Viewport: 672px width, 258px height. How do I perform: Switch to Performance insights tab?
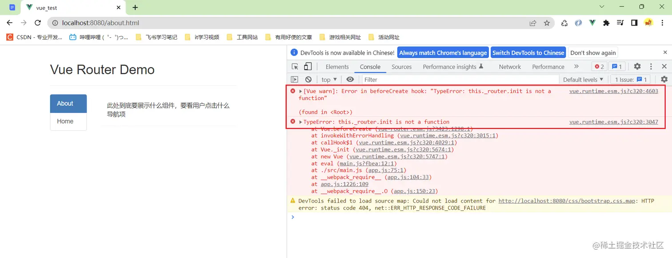coord(453,67)
